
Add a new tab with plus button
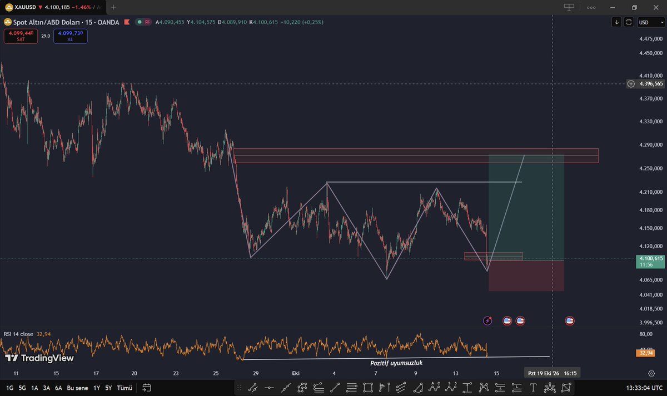pyautogui.click(x=113, y=7)
